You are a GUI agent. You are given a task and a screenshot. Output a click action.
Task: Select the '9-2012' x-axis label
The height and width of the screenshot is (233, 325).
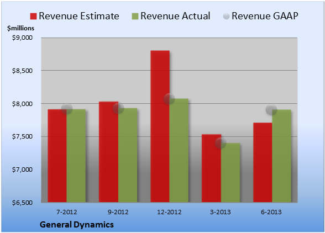coord(118,212)
